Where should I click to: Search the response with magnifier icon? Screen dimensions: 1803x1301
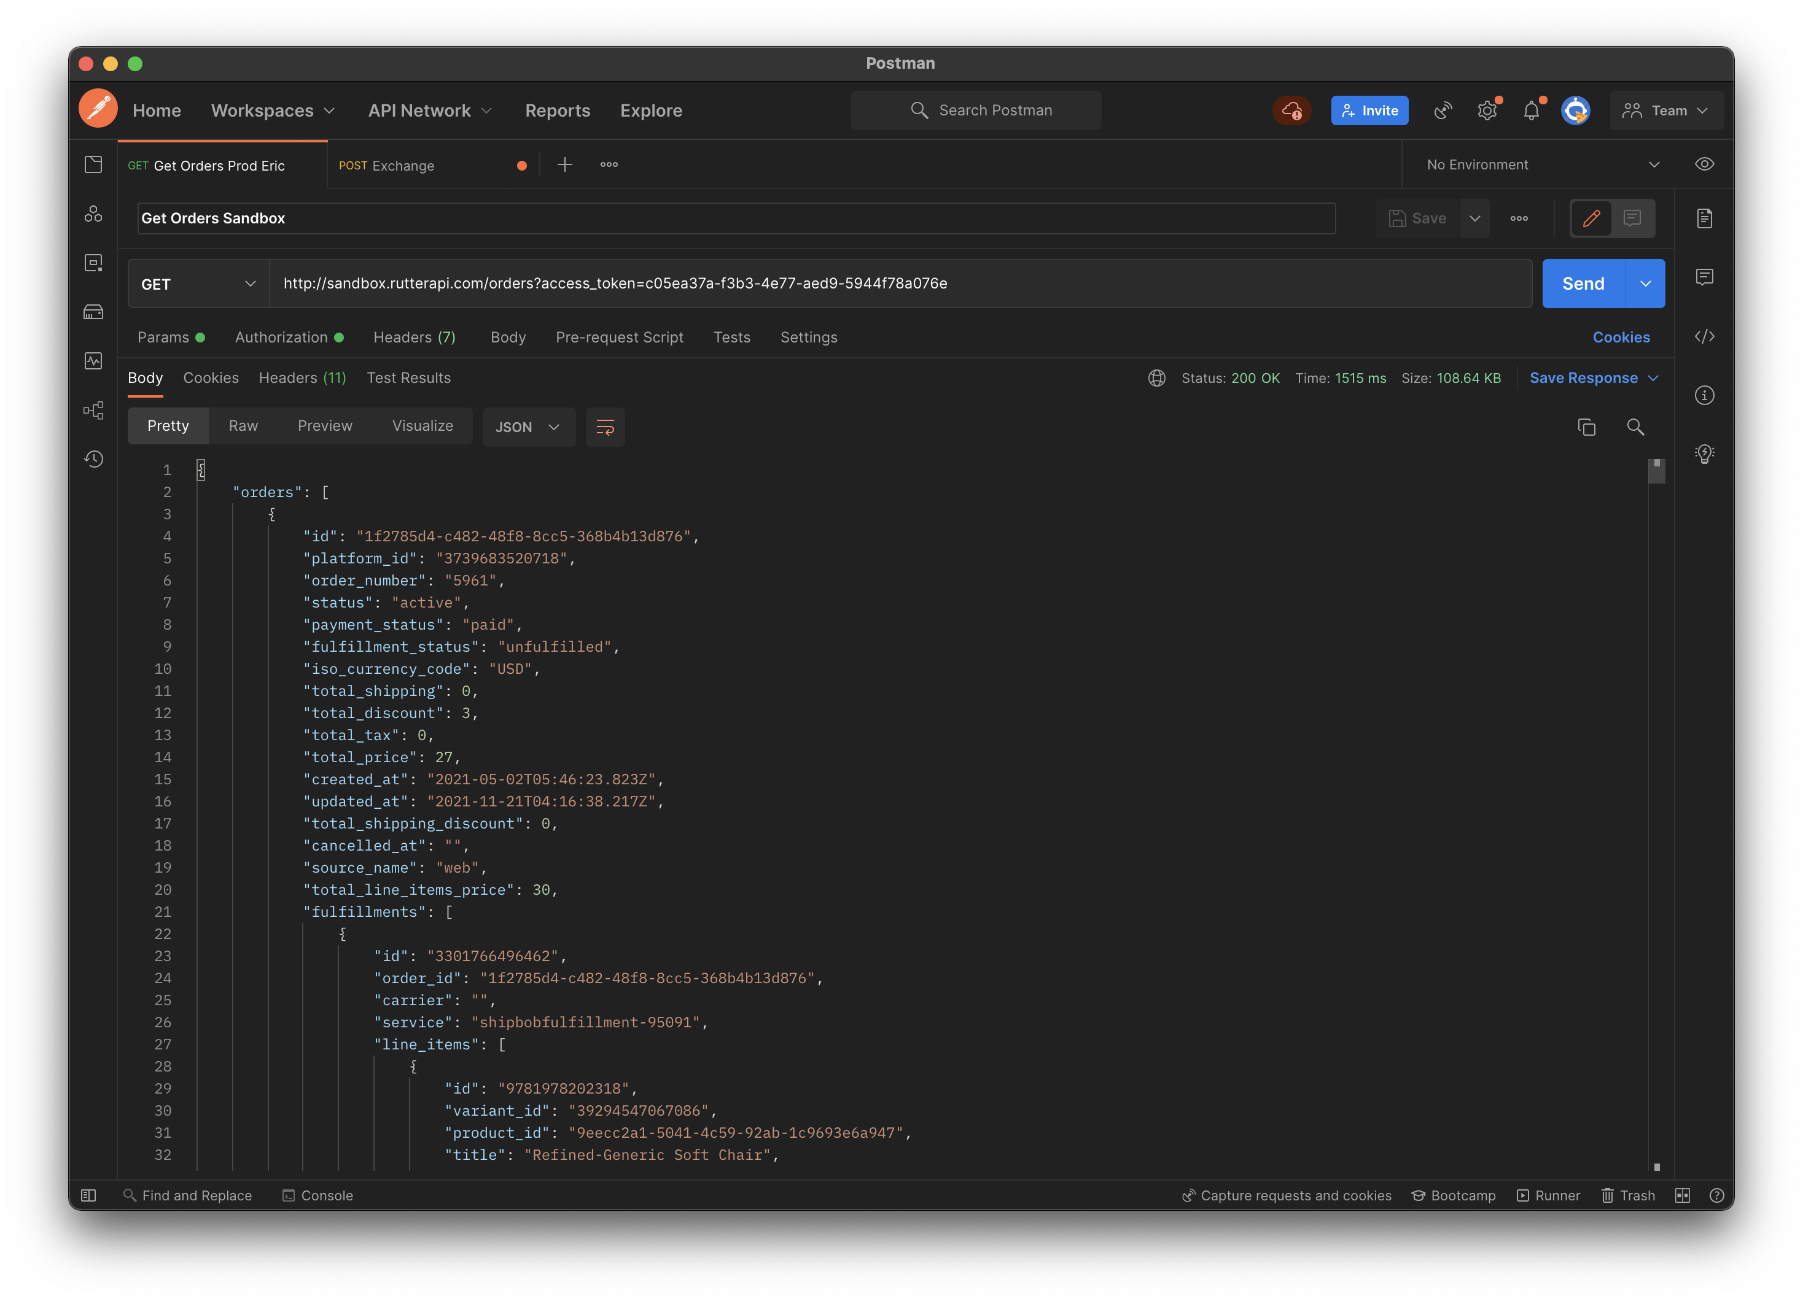1635,427
